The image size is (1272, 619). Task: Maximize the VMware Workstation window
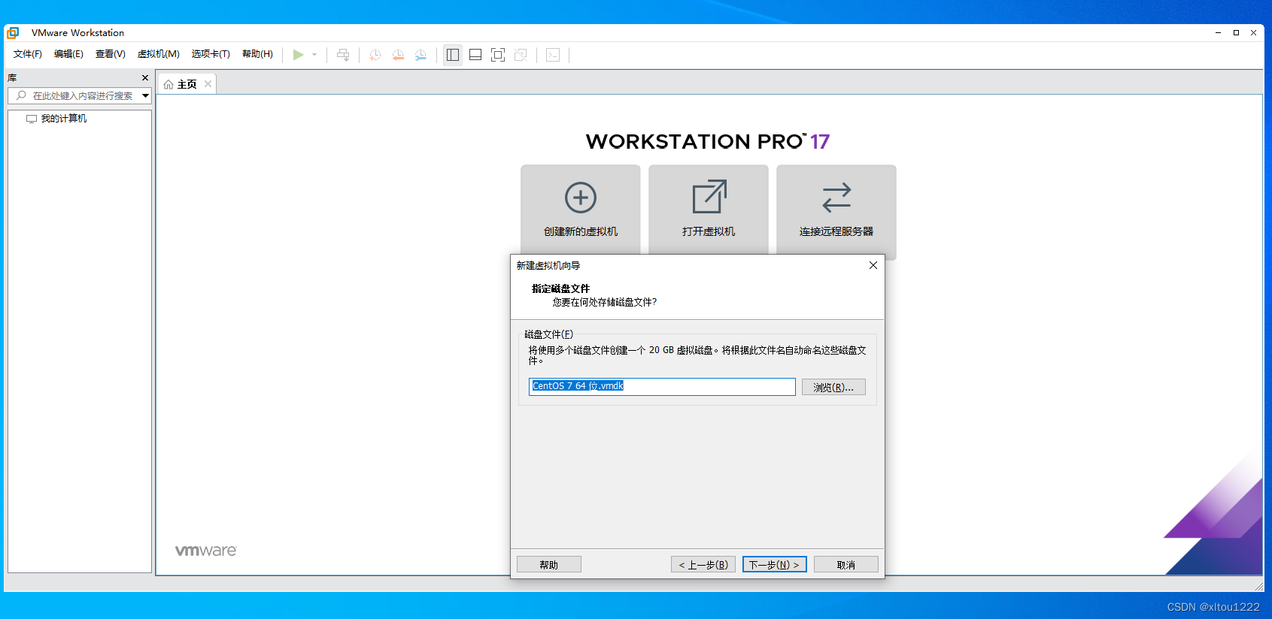pyautogui.click(x=1236, y=32)
